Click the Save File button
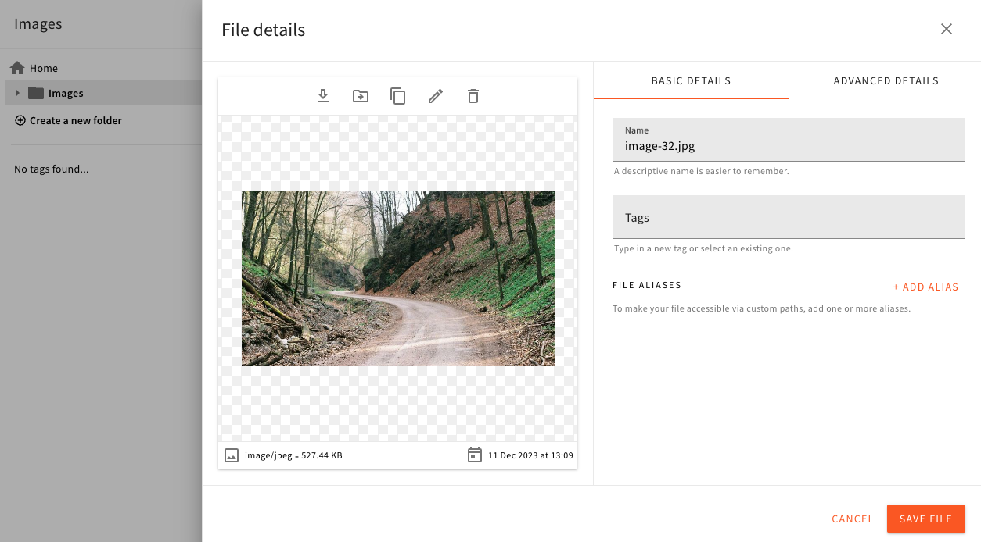 pyautogui.click(x=925, y=519)
